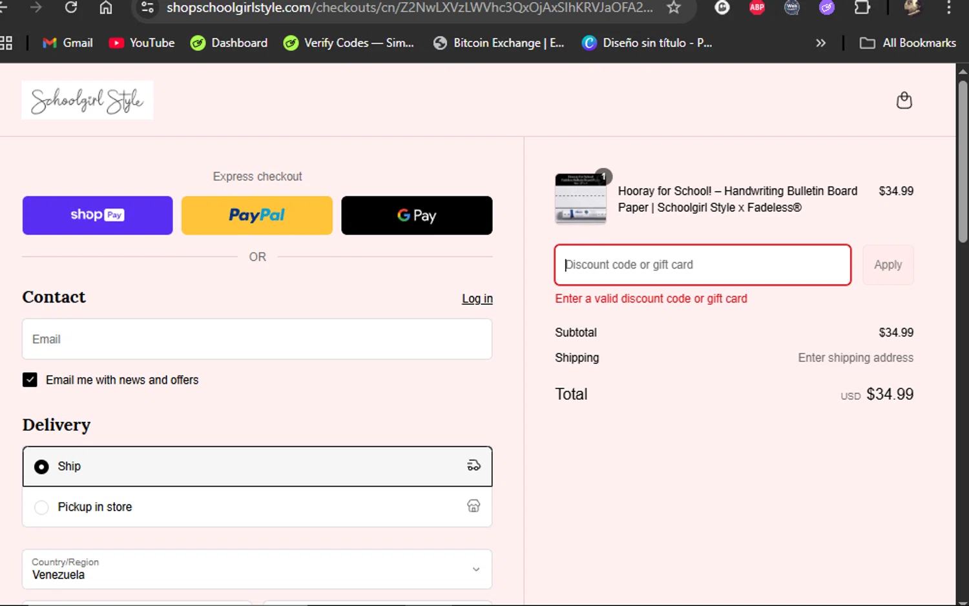
Task: Open the apps grid in bookmarks bar
Action: tap(6, 43)
